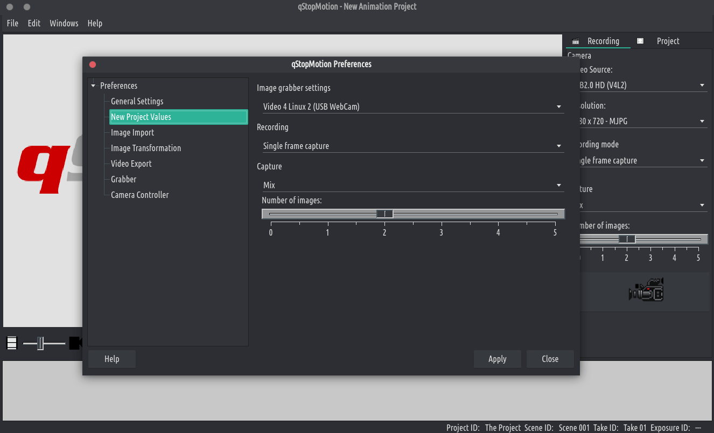Select Grabber in the tree

pos(123,179)
